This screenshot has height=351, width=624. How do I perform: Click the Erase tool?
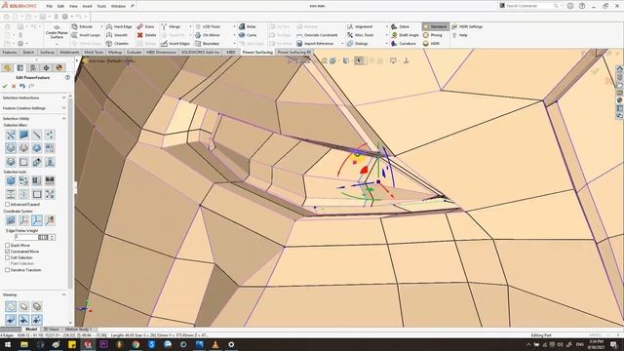pyautogui.click(x=145, y=26)
